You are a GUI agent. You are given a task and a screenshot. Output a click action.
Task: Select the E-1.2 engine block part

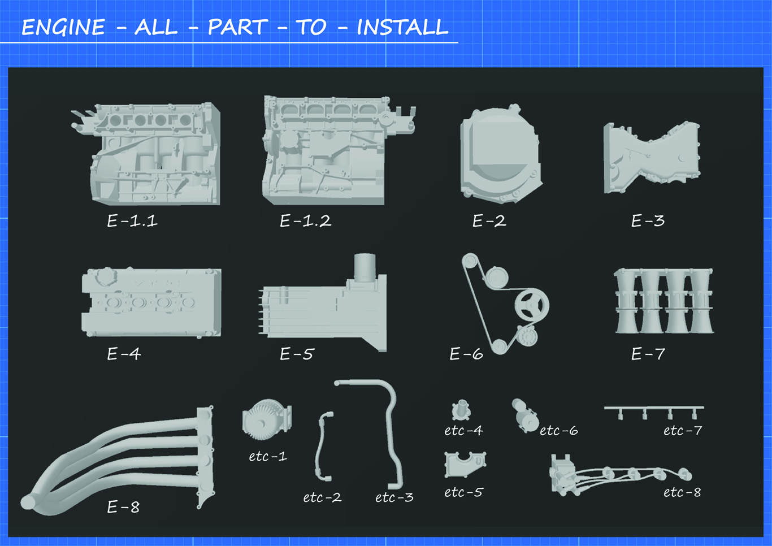click(x=339, y=149)
